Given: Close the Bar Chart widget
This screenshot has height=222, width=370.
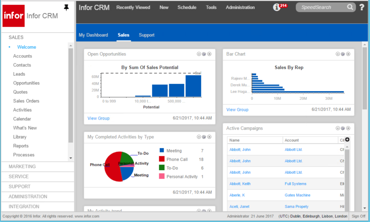Looking at the screenshot, I should pyautogui.click(x=348, y=54).
